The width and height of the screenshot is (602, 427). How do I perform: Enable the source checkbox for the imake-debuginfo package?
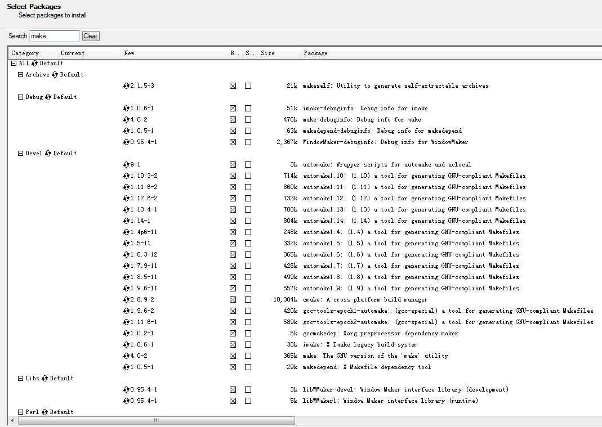point(248,108)
